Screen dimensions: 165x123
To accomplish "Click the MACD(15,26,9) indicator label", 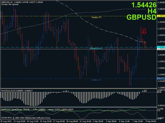I will 17,91.
